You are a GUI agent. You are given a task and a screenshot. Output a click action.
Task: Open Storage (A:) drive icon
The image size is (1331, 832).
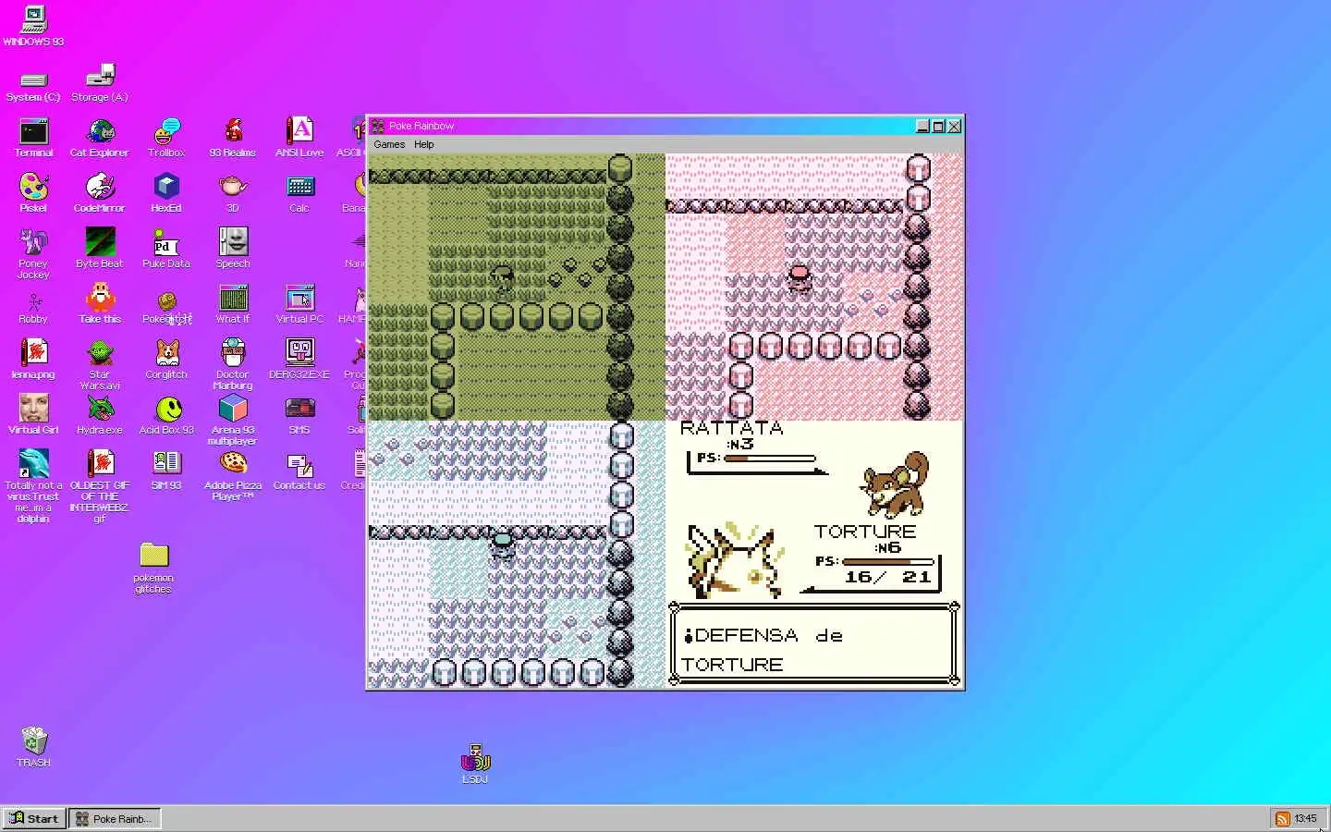100,83
